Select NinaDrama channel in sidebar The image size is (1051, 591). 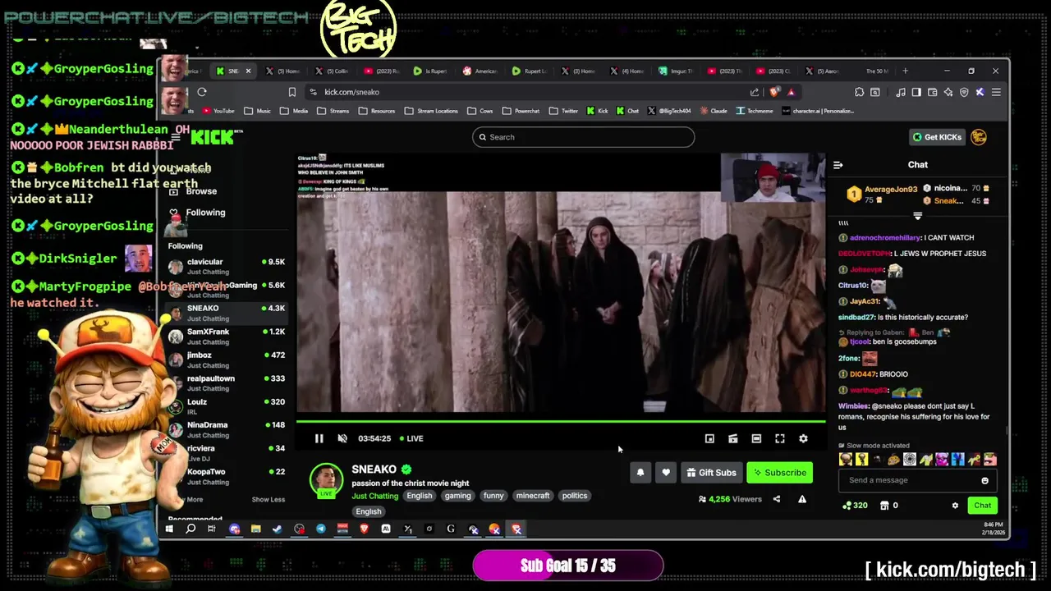coord(227,429)
